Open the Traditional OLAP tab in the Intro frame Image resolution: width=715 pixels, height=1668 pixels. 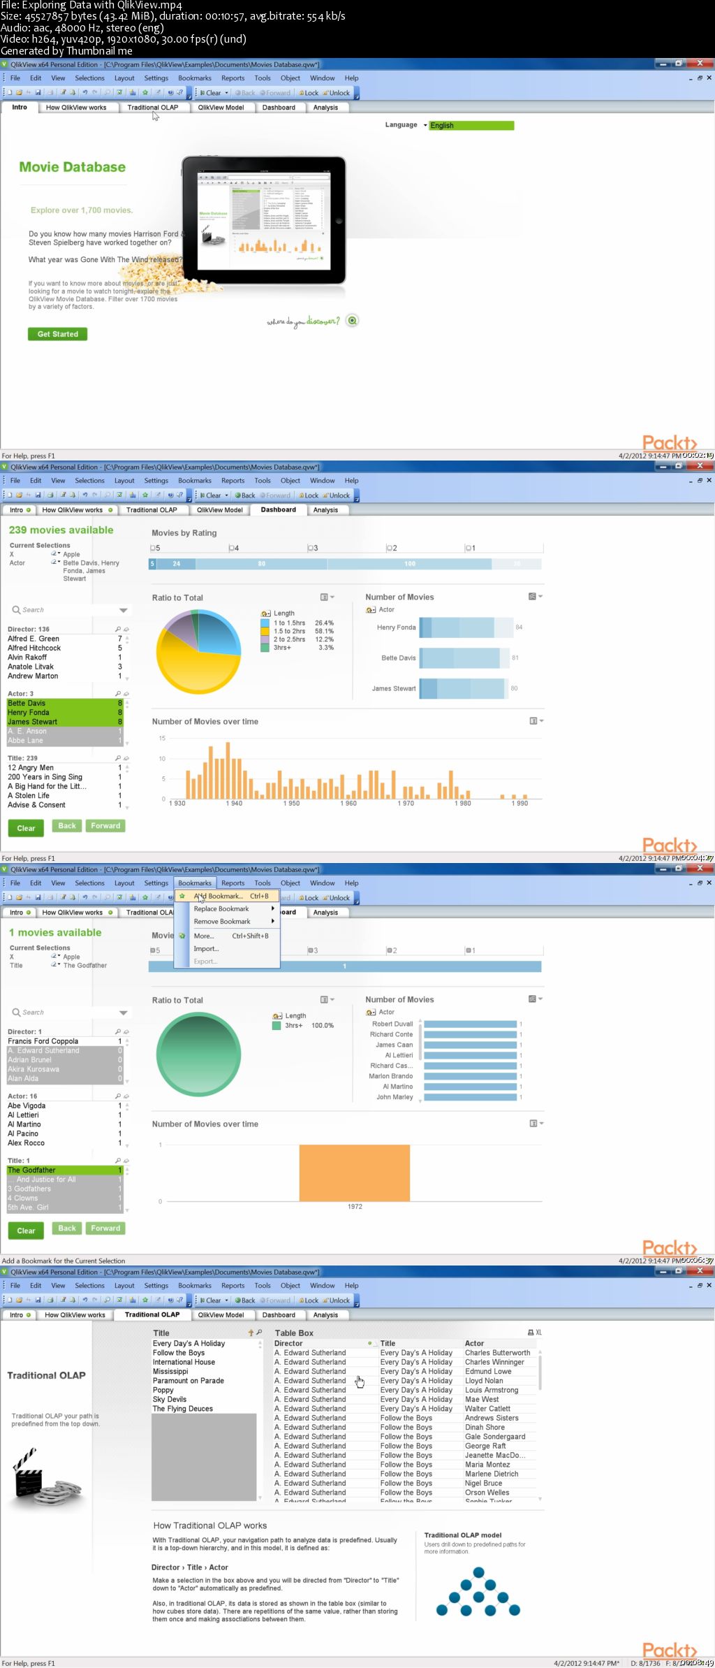click(x=152, y=108)
